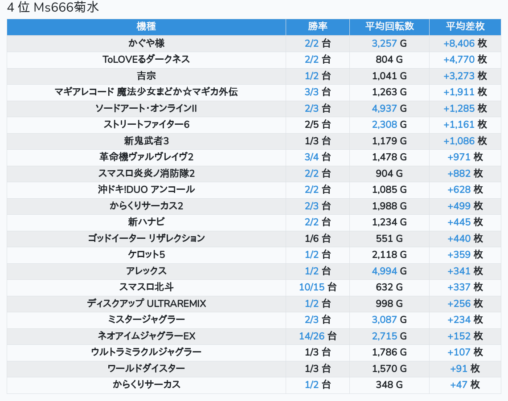This screenshot has height=401, width=508.
Task: Click the 新ハナビ machine name
Action: tap(146, 222)
